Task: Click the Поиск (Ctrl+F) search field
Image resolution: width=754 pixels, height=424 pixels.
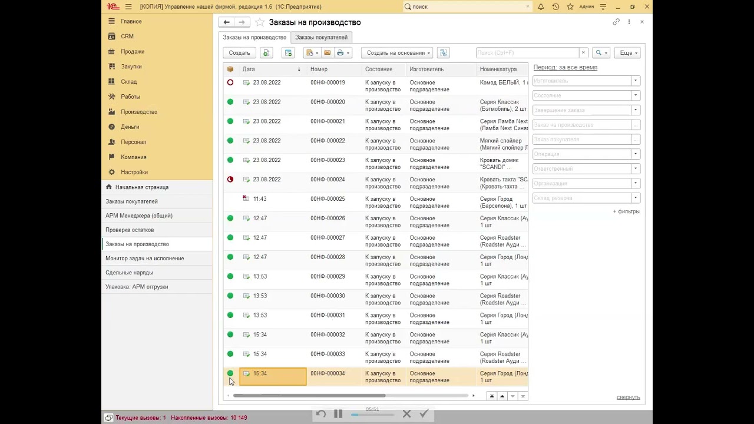Action: click(527, 53)
